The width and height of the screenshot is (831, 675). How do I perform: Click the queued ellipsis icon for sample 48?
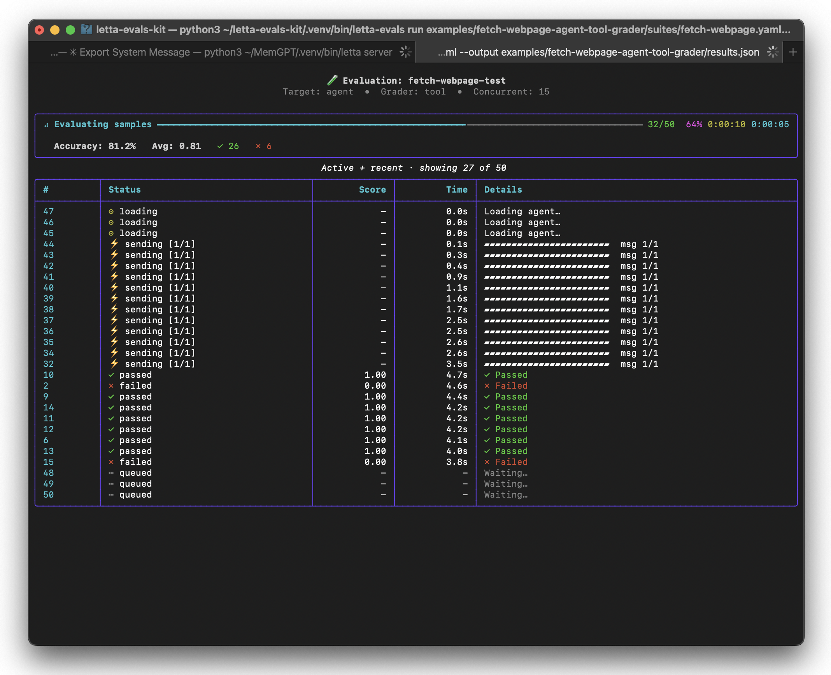[x=111, y=473]
